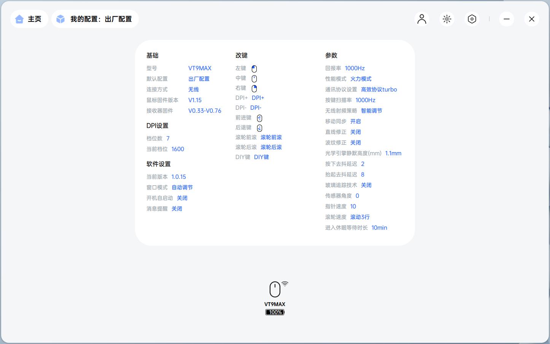Click the 指针速度 value 10
Viewport: 550px width, 344px height.
[353, 207]
